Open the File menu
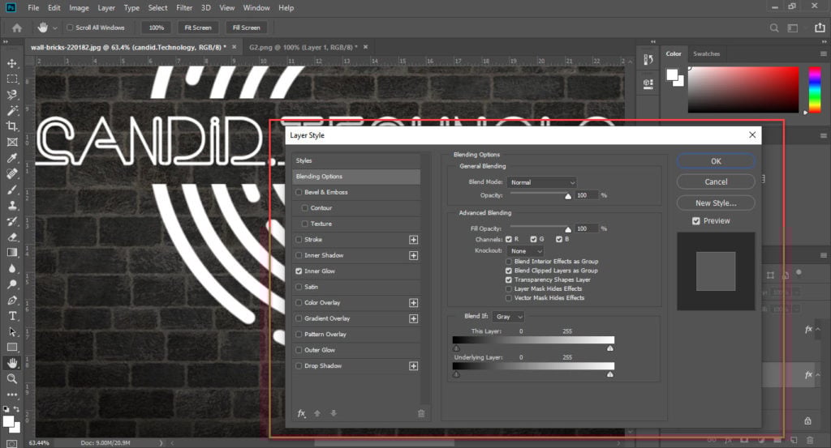Screen dimensions: 831x448 point(33,8)
